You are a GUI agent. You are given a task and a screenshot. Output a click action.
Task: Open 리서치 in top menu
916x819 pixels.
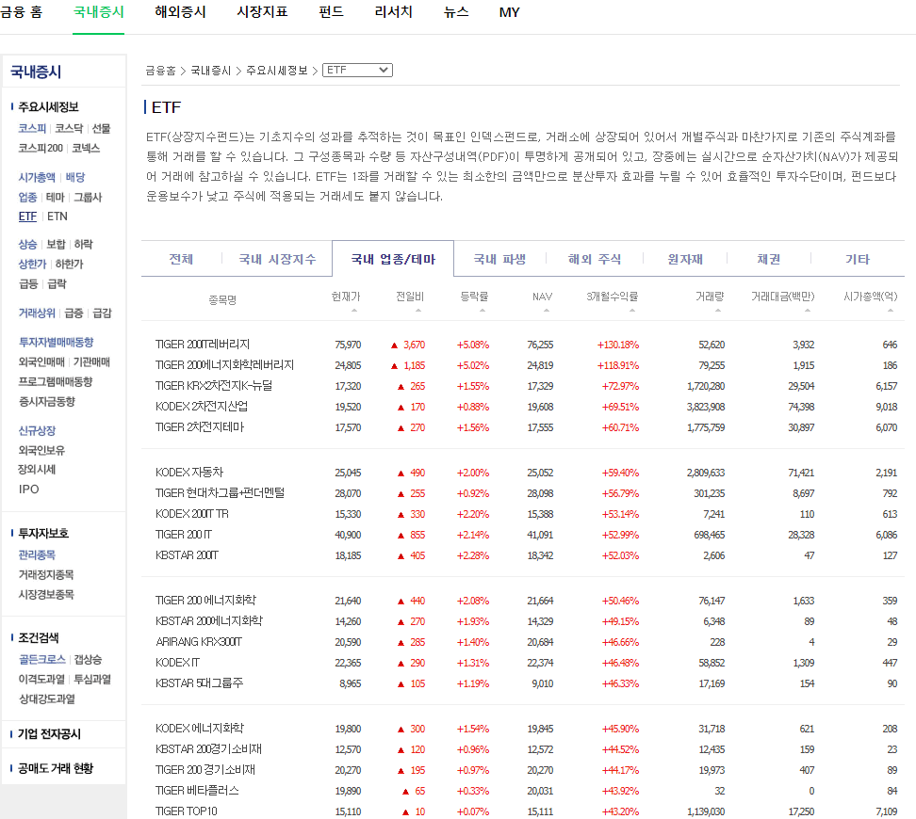click(x=394, y=12)
